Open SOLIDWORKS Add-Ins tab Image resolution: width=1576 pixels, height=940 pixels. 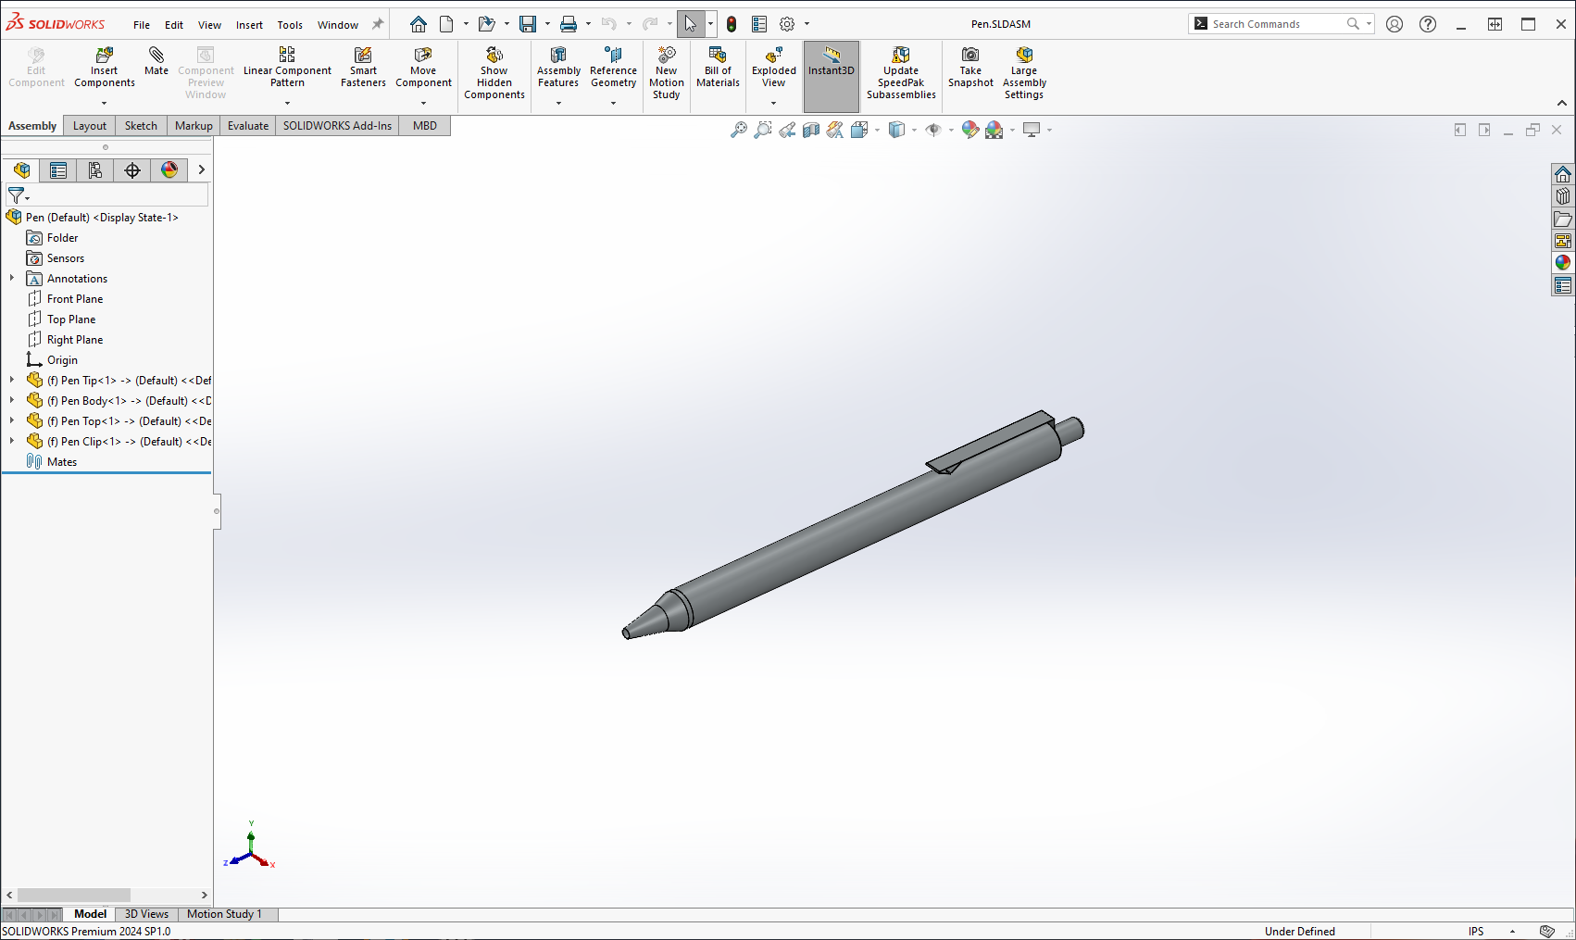337,126
